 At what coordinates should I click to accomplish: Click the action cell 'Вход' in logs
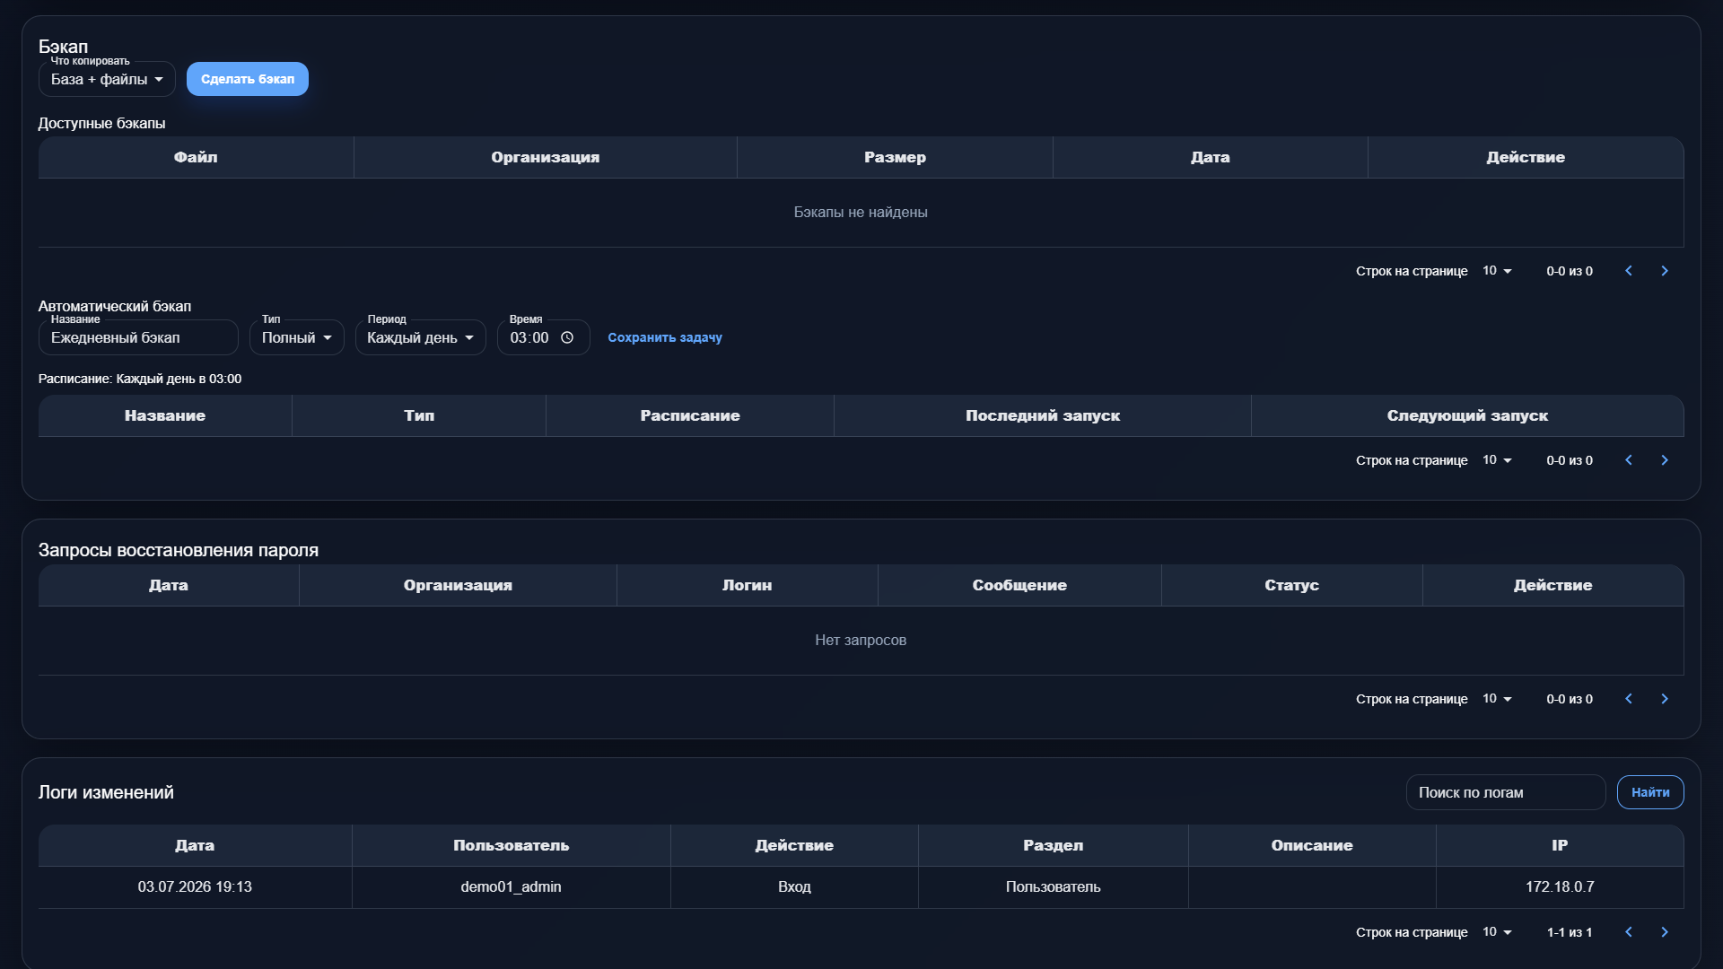tap(794, 886)
